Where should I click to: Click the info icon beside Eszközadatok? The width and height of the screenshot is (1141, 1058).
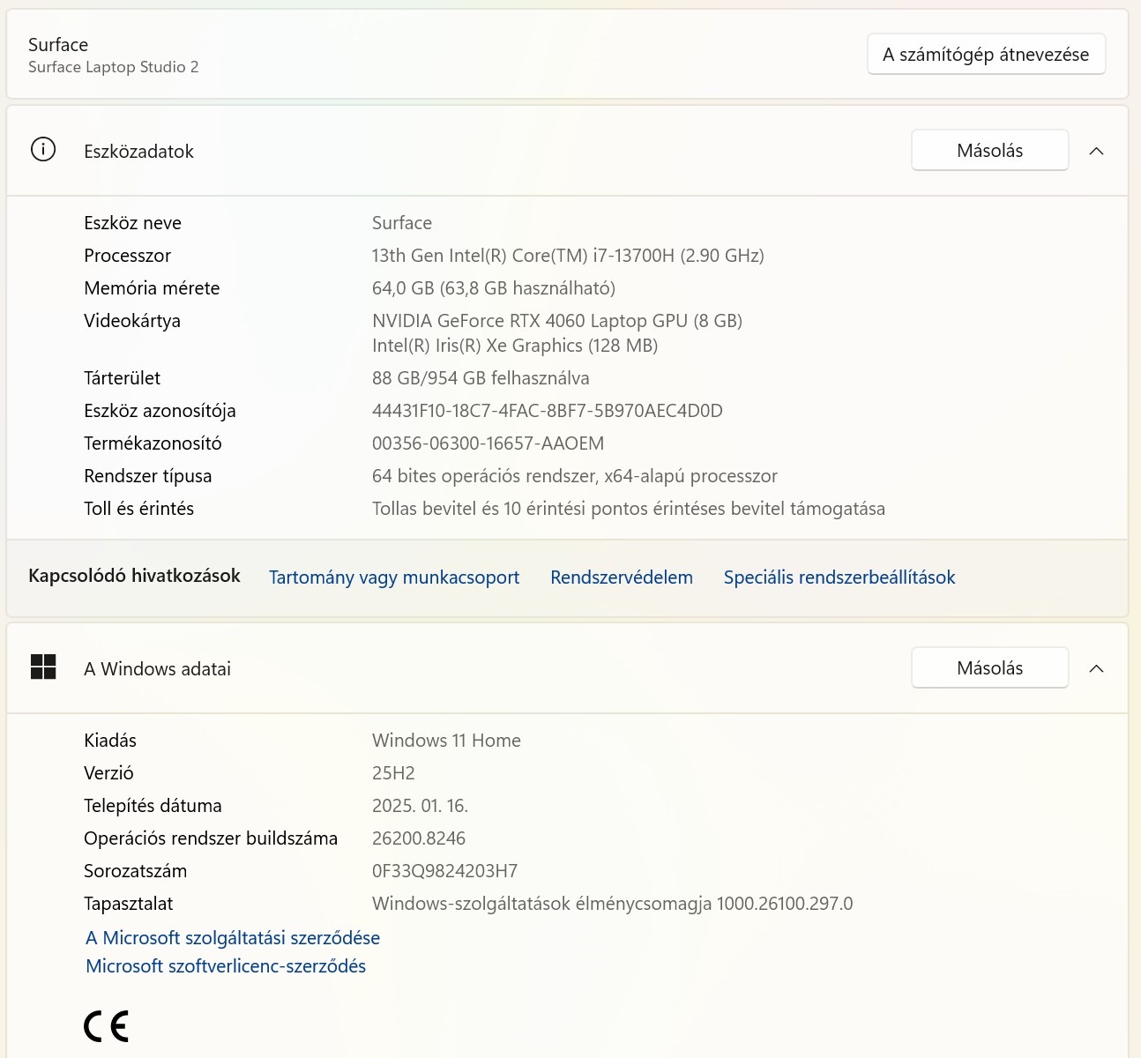point(43,150)
